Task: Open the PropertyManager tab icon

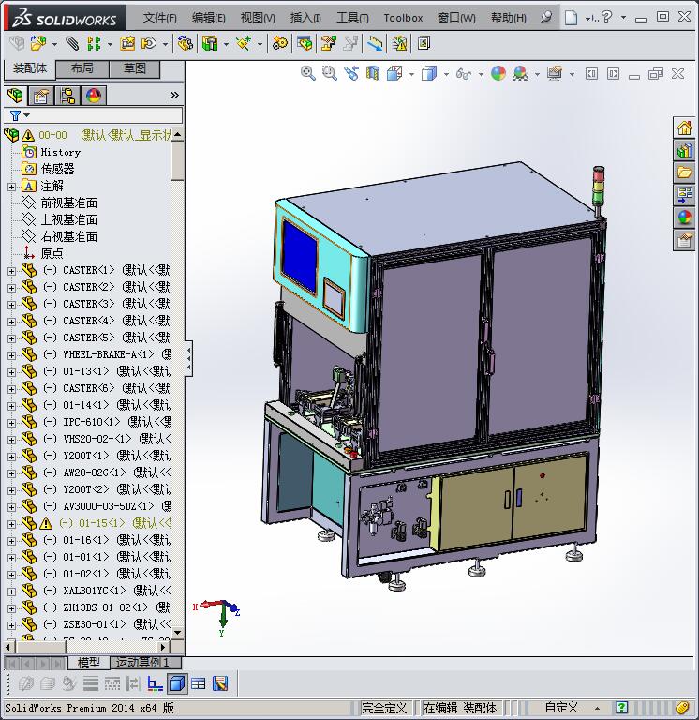Action: (x=41, y=96)
